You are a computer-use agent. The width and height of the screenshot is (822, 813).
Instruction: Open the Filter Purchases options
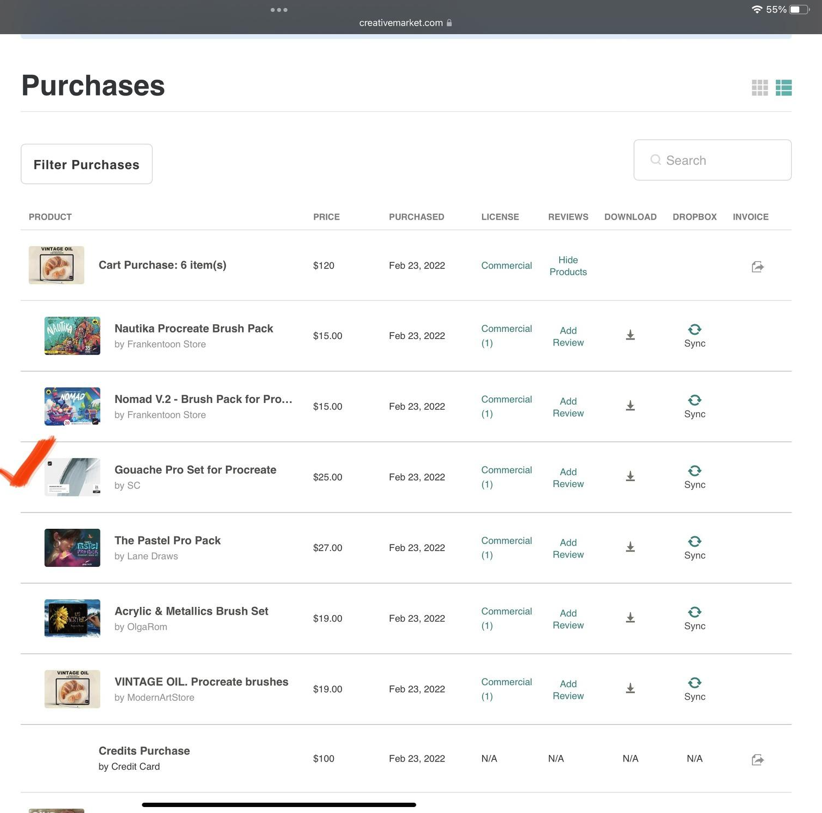[x=86, y=164]
